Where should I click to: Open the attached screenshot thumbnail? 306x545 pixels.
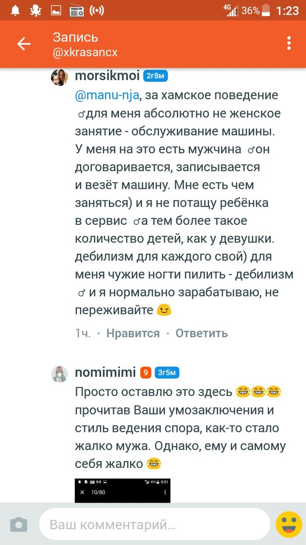click(x=122, y=490)
